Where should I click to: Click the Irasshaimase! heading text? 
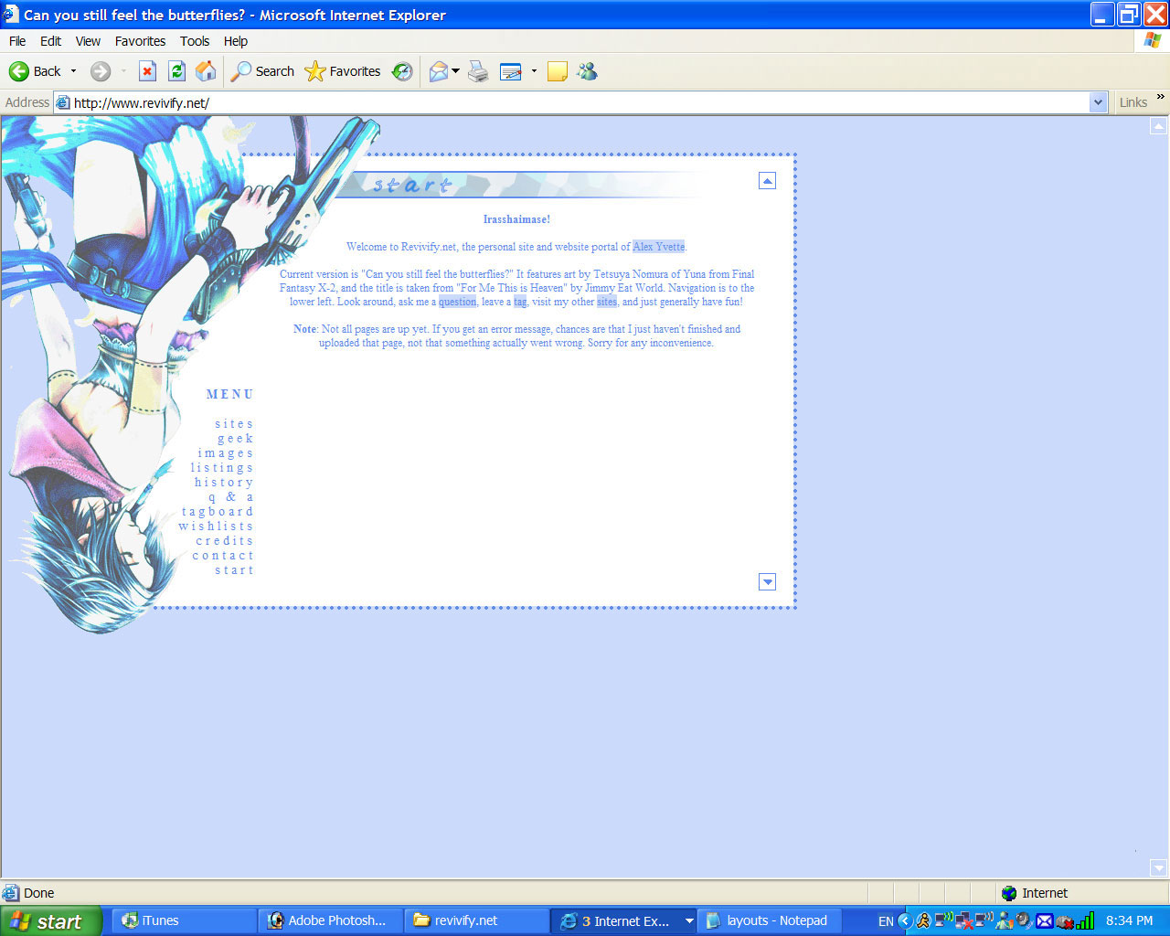click(516, 219)
